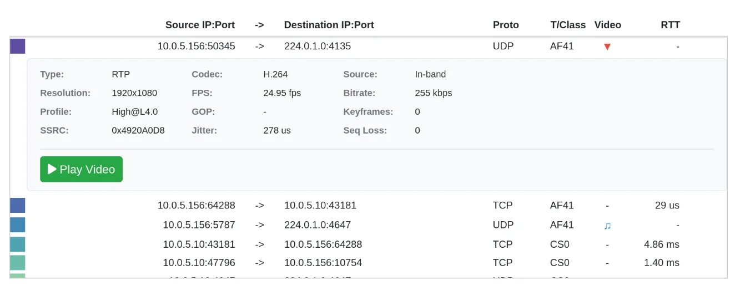The image size is (735, 286).
Task: Click the 4.86 ms RTT value
Action: (661, 244)
